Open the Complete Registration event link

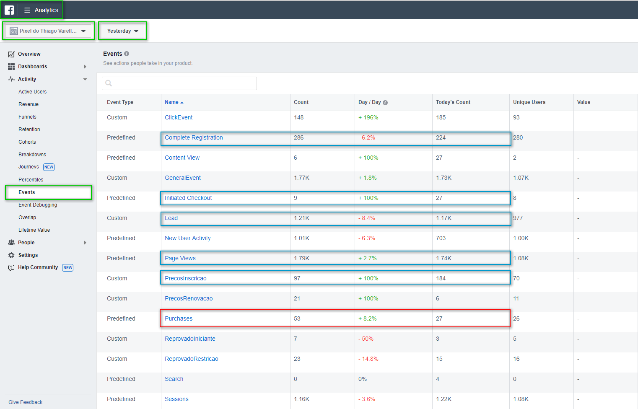click(194, 137)
